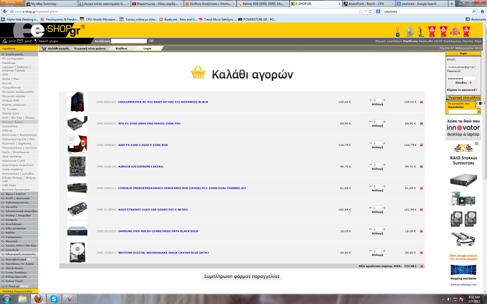Open Login menu item
Image resolution: width=487 pixels, height=304 pixels.
[147, 48]
